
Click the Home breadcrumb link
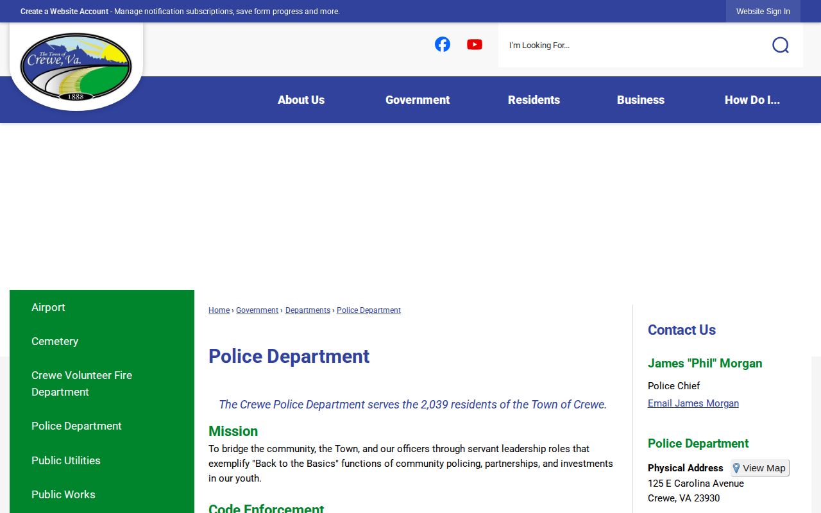219,310
